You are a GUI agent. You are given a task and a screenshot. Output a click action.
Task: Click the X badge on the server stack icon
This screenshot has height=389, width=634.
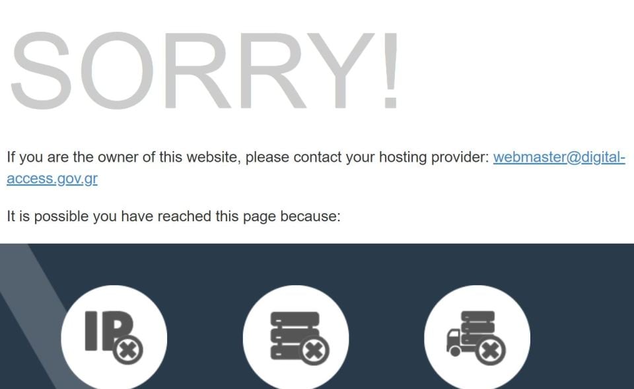click(314, 350)
